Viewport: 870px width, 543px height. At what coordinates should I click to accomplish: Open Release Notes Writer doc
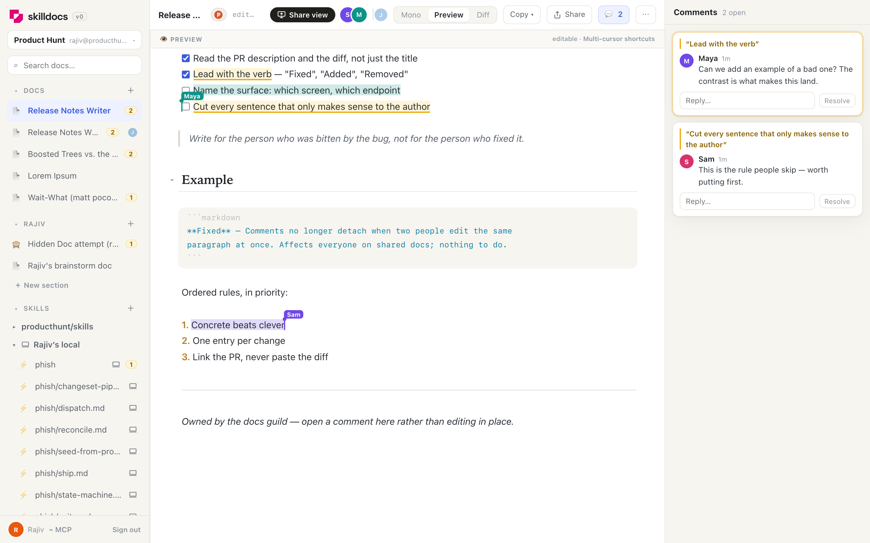[x=75, y=111]
